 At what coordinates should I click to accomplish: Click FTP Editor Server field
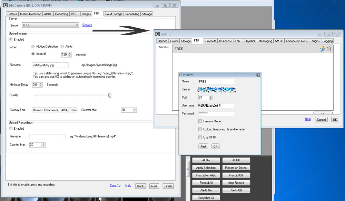[x=217, y=89]
